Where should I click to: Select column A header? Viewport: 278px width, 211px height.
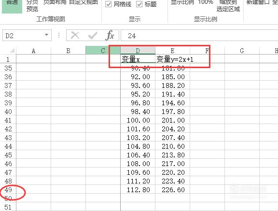(33, 51)
